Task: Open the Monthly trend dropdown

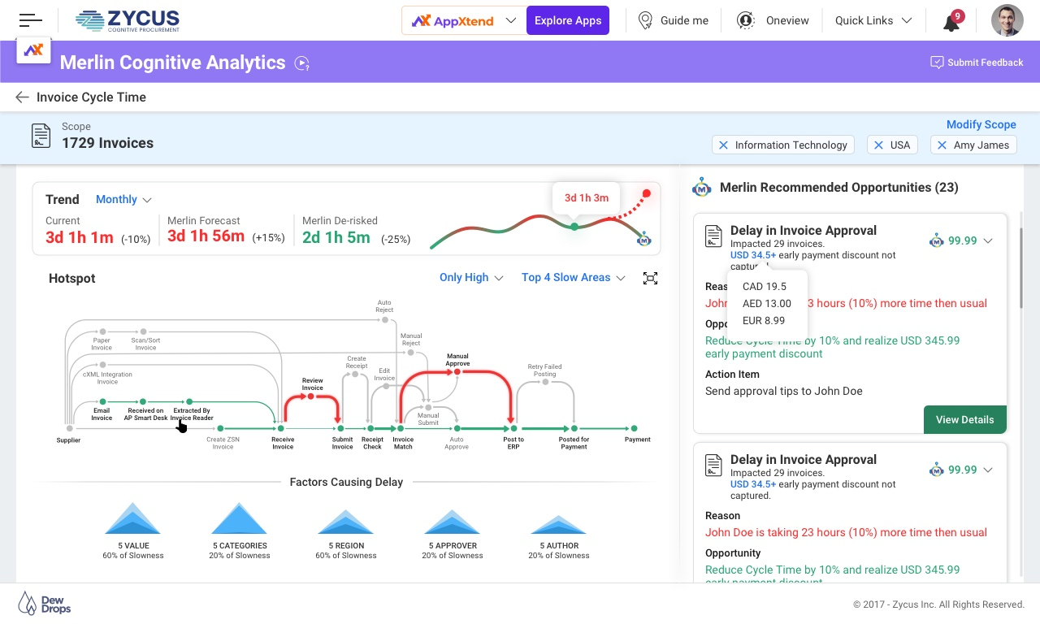Action: [123, 200]
